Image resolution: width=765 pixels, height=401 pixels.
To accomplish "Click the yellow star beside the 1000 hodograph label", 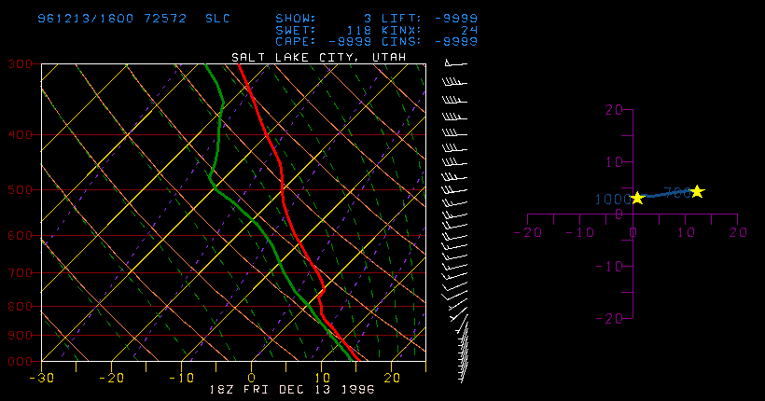I will click(x=637, y=198).
